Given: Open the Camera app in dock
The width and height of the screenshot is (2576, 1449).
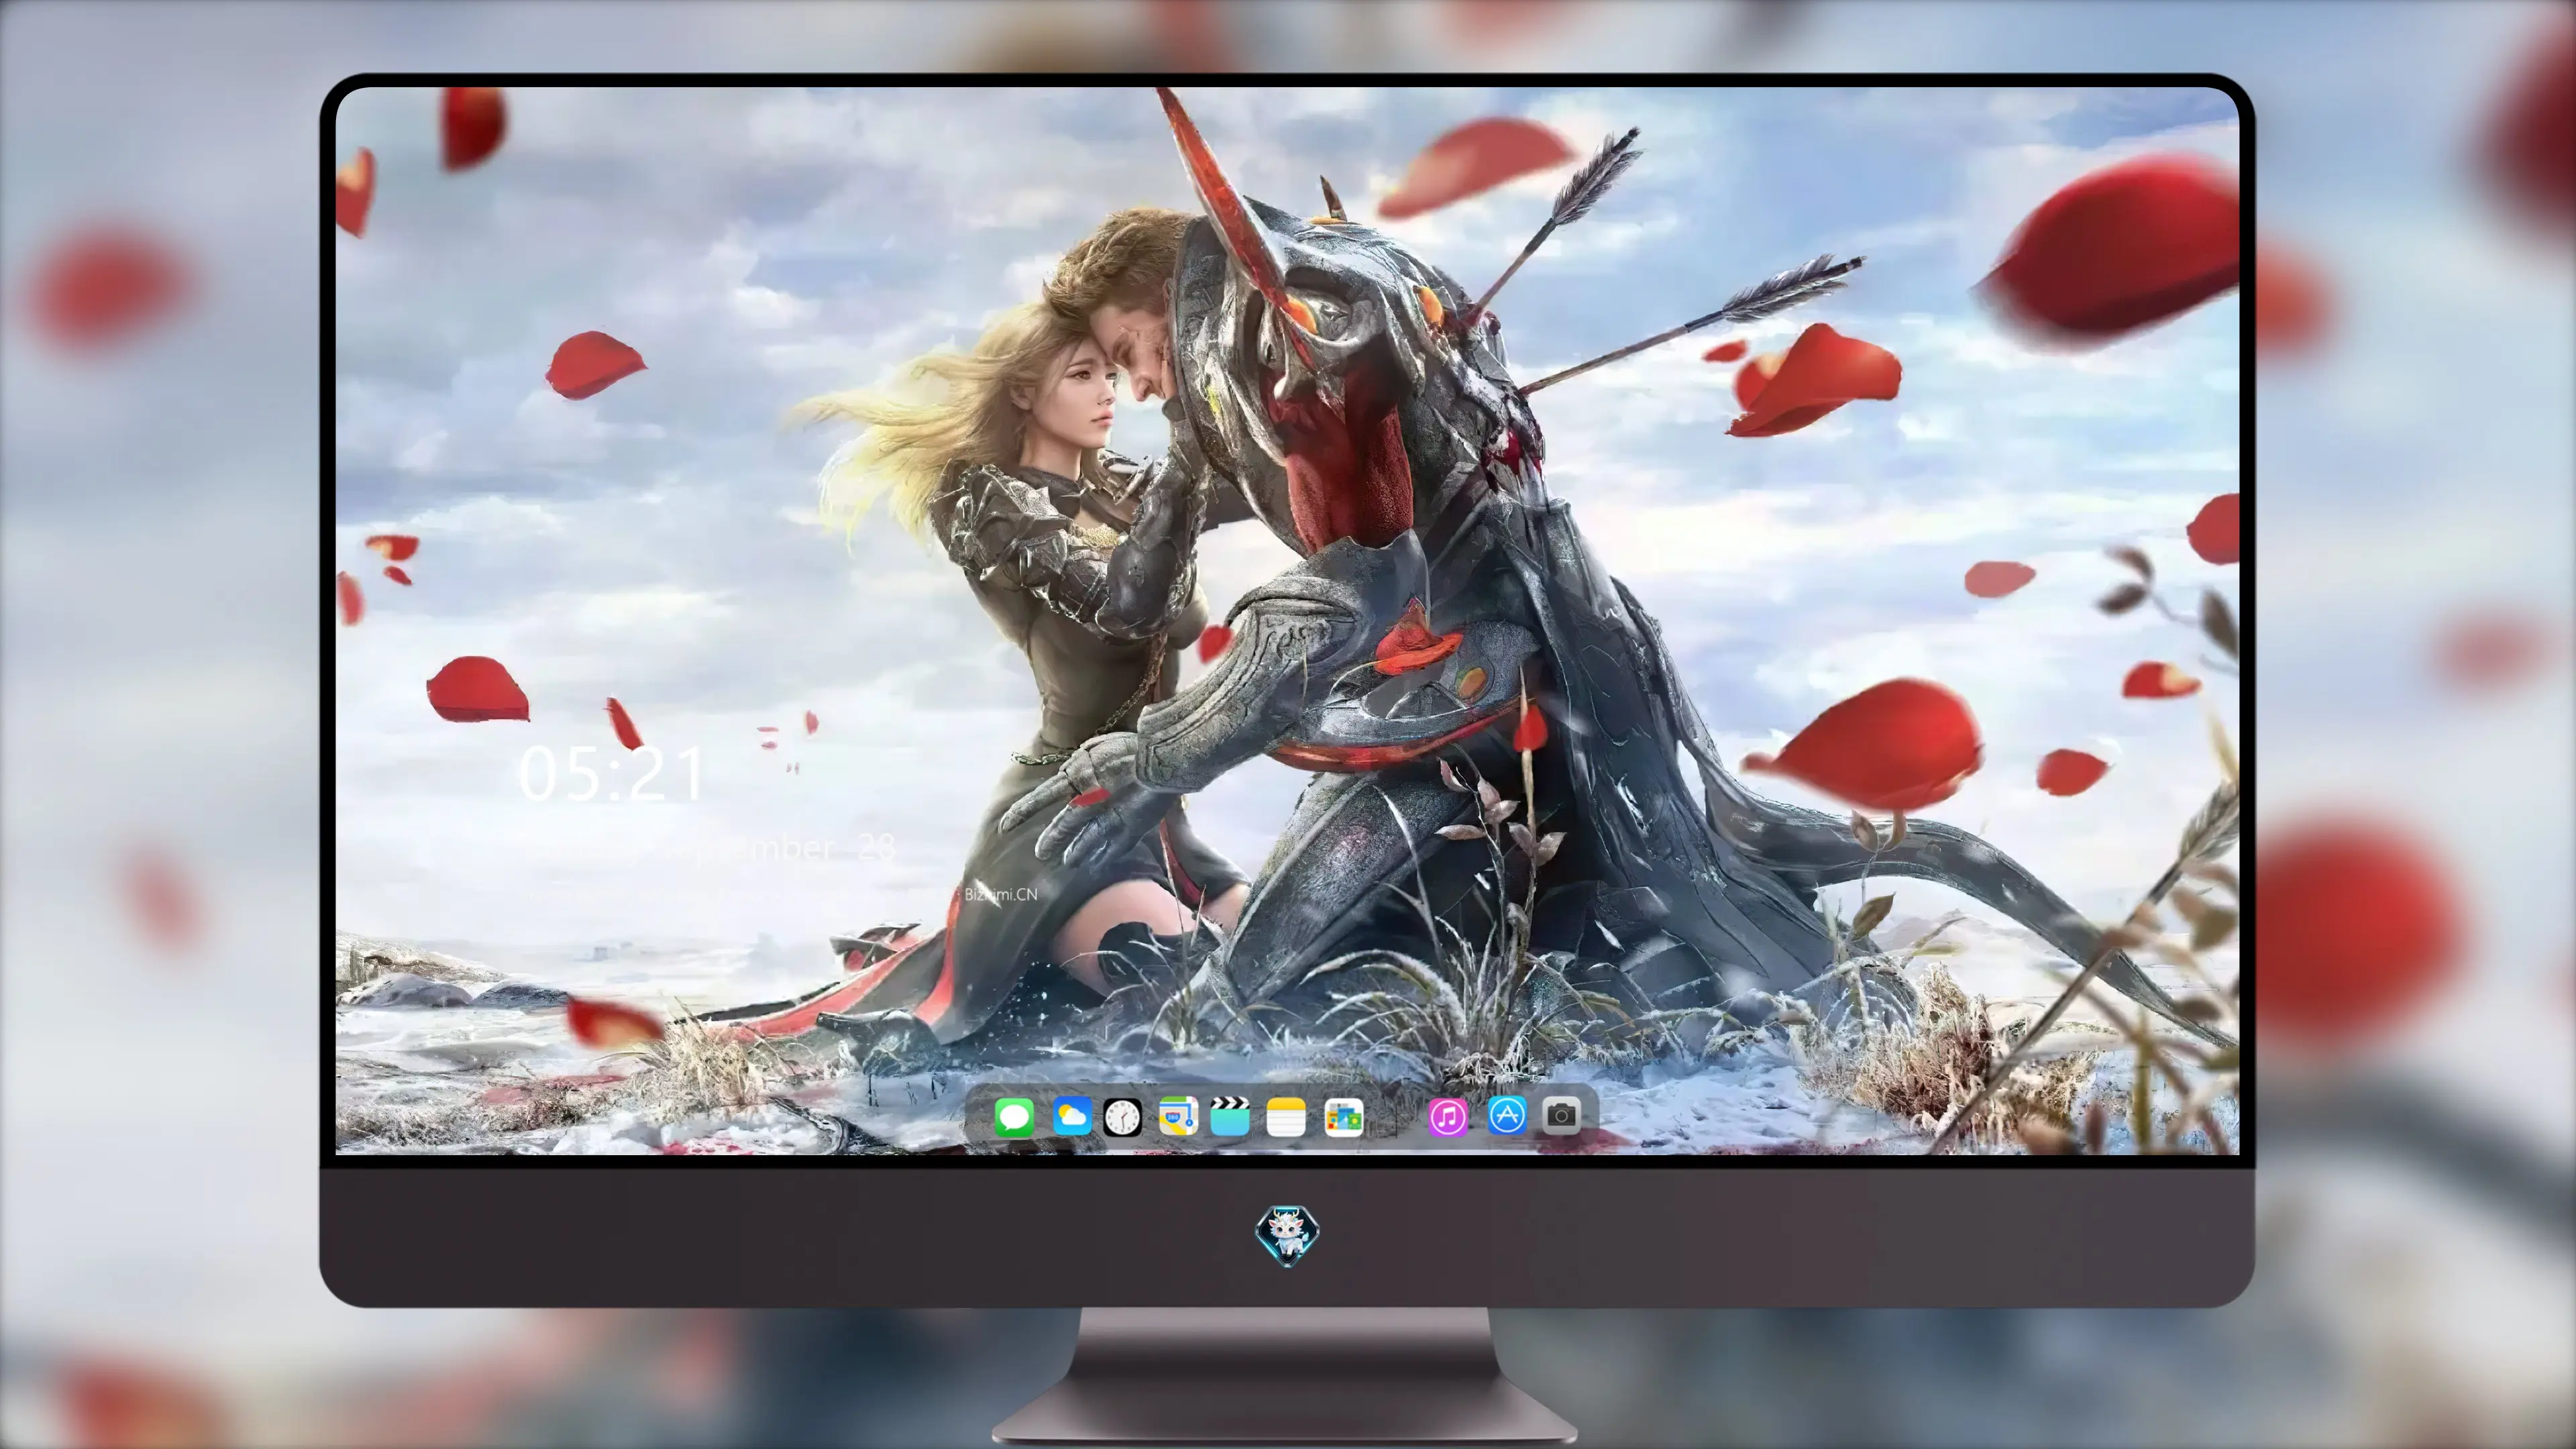Looking at the screenshot, I should point(1561,1115).
